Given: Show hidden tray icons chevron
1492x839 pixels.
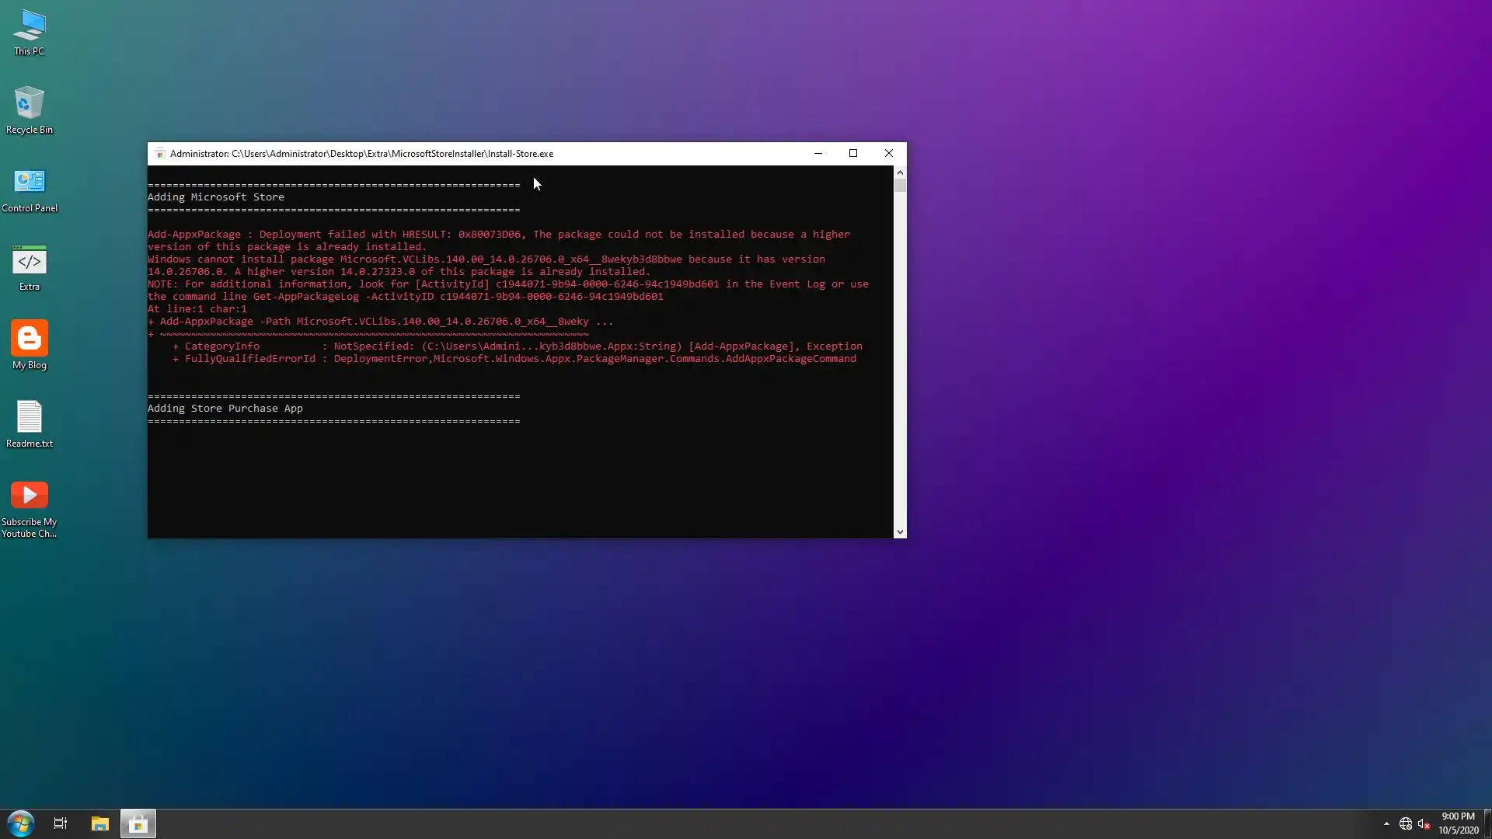Looking at the screenshot, I should [1386, 823].
